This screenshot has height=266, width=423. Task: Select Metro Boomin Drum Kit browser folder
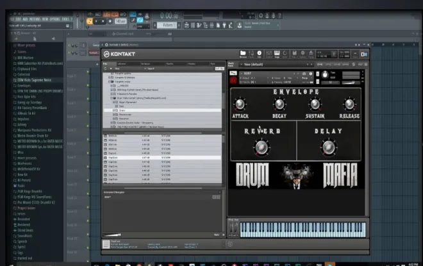[33, 136]
